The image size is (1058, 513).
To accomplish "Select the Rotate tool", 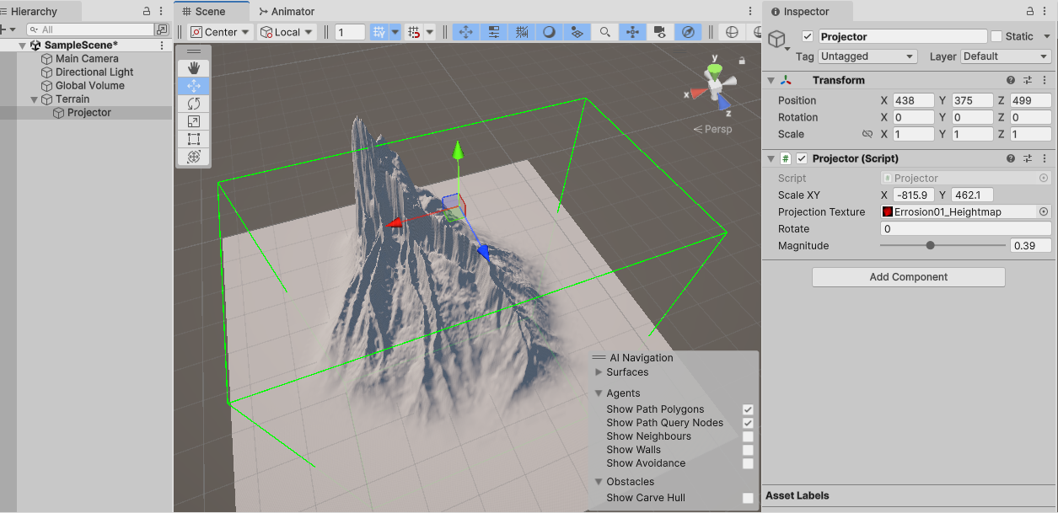I will coord(193,104).
